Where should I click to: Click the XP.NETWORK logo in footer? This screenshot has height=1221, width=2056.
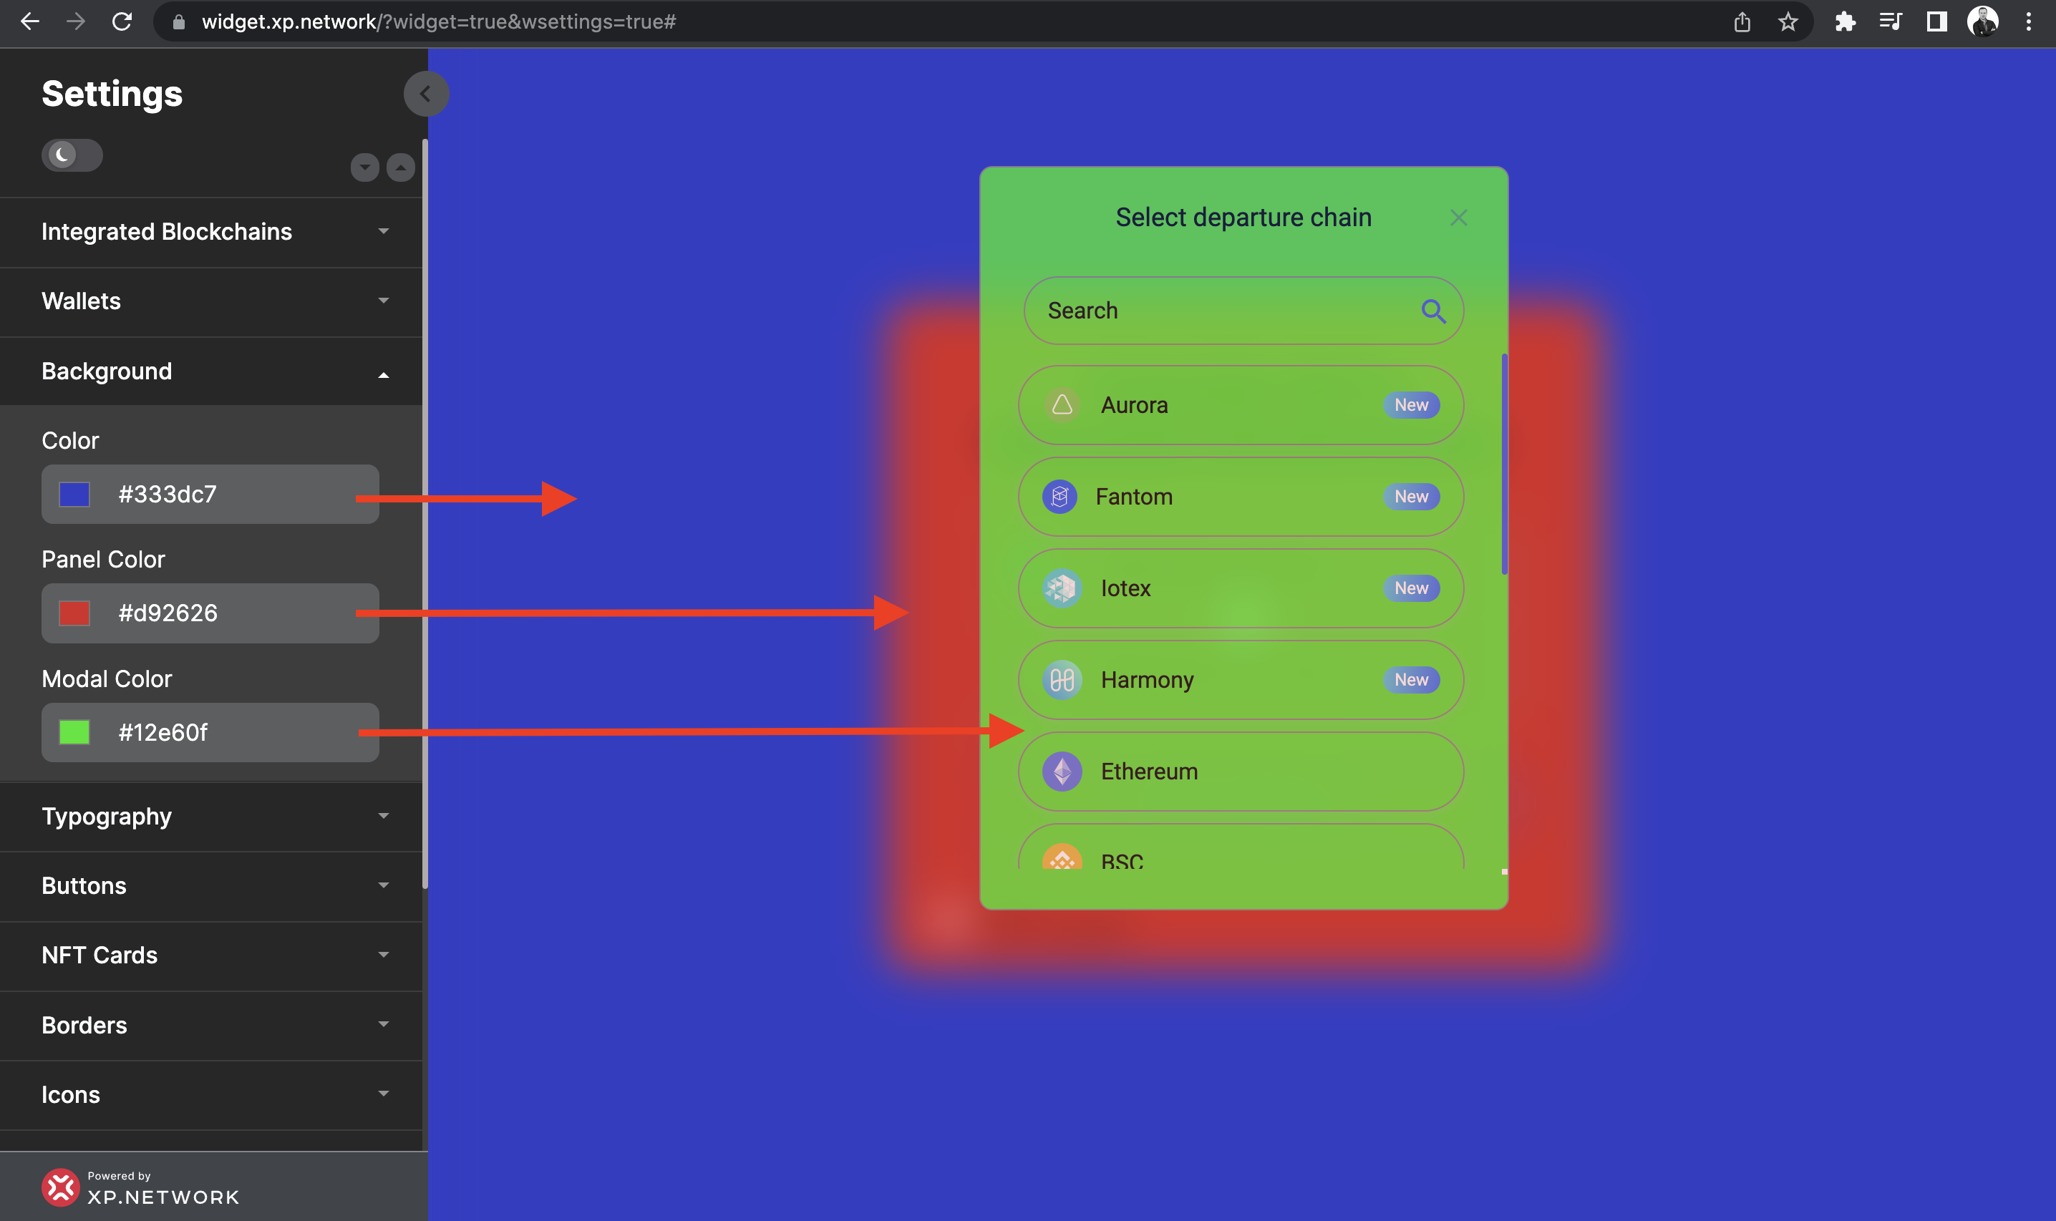61,1187
